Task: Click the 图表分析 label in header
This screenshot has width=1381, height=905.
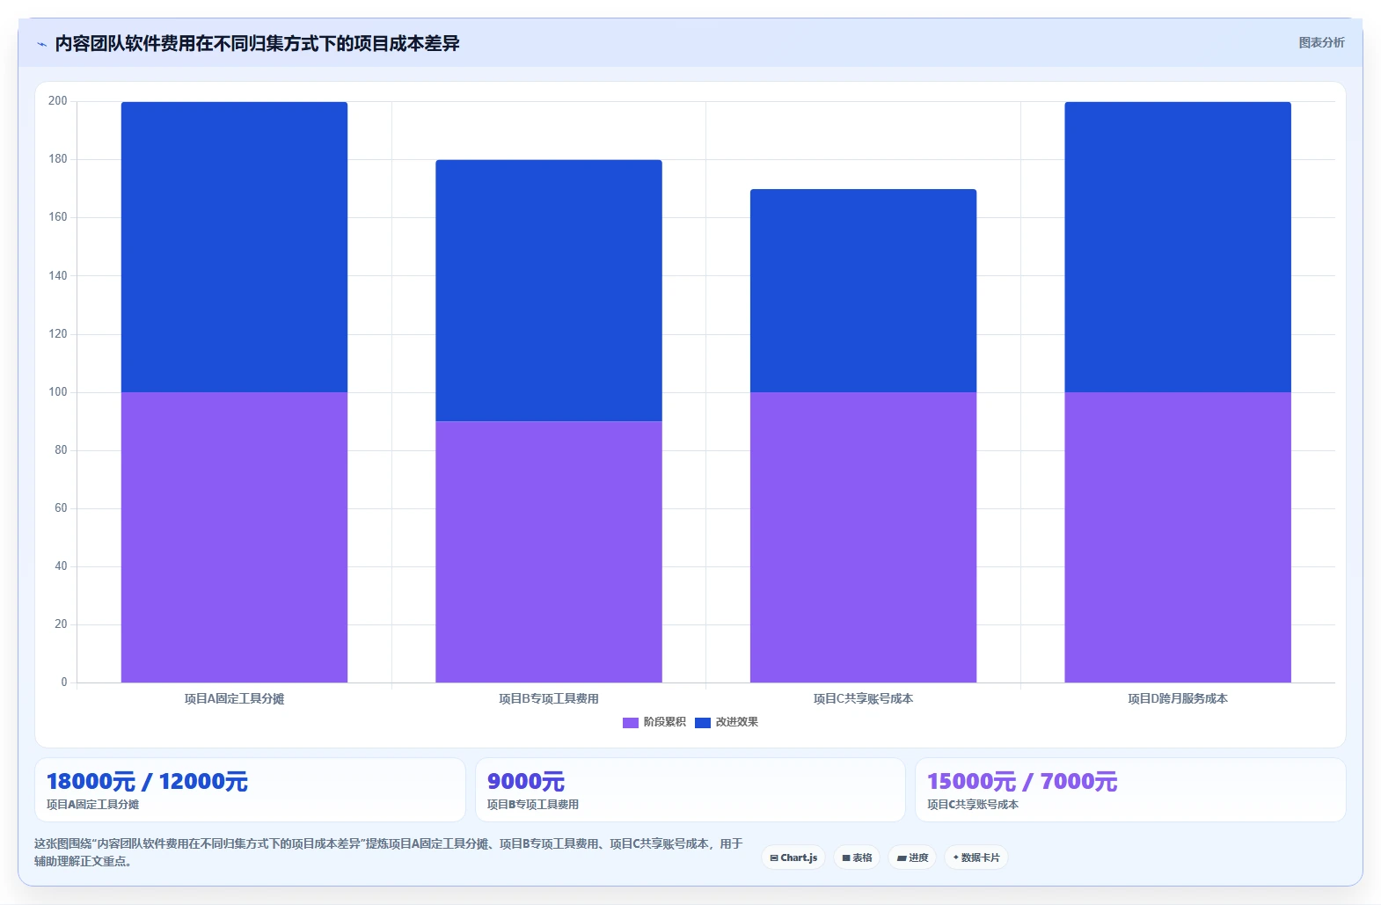Action: [1321, 42]
